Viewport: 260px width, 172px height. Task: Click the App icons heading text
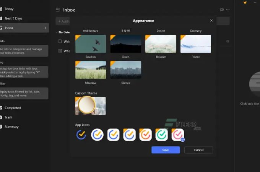click(82, 125)
